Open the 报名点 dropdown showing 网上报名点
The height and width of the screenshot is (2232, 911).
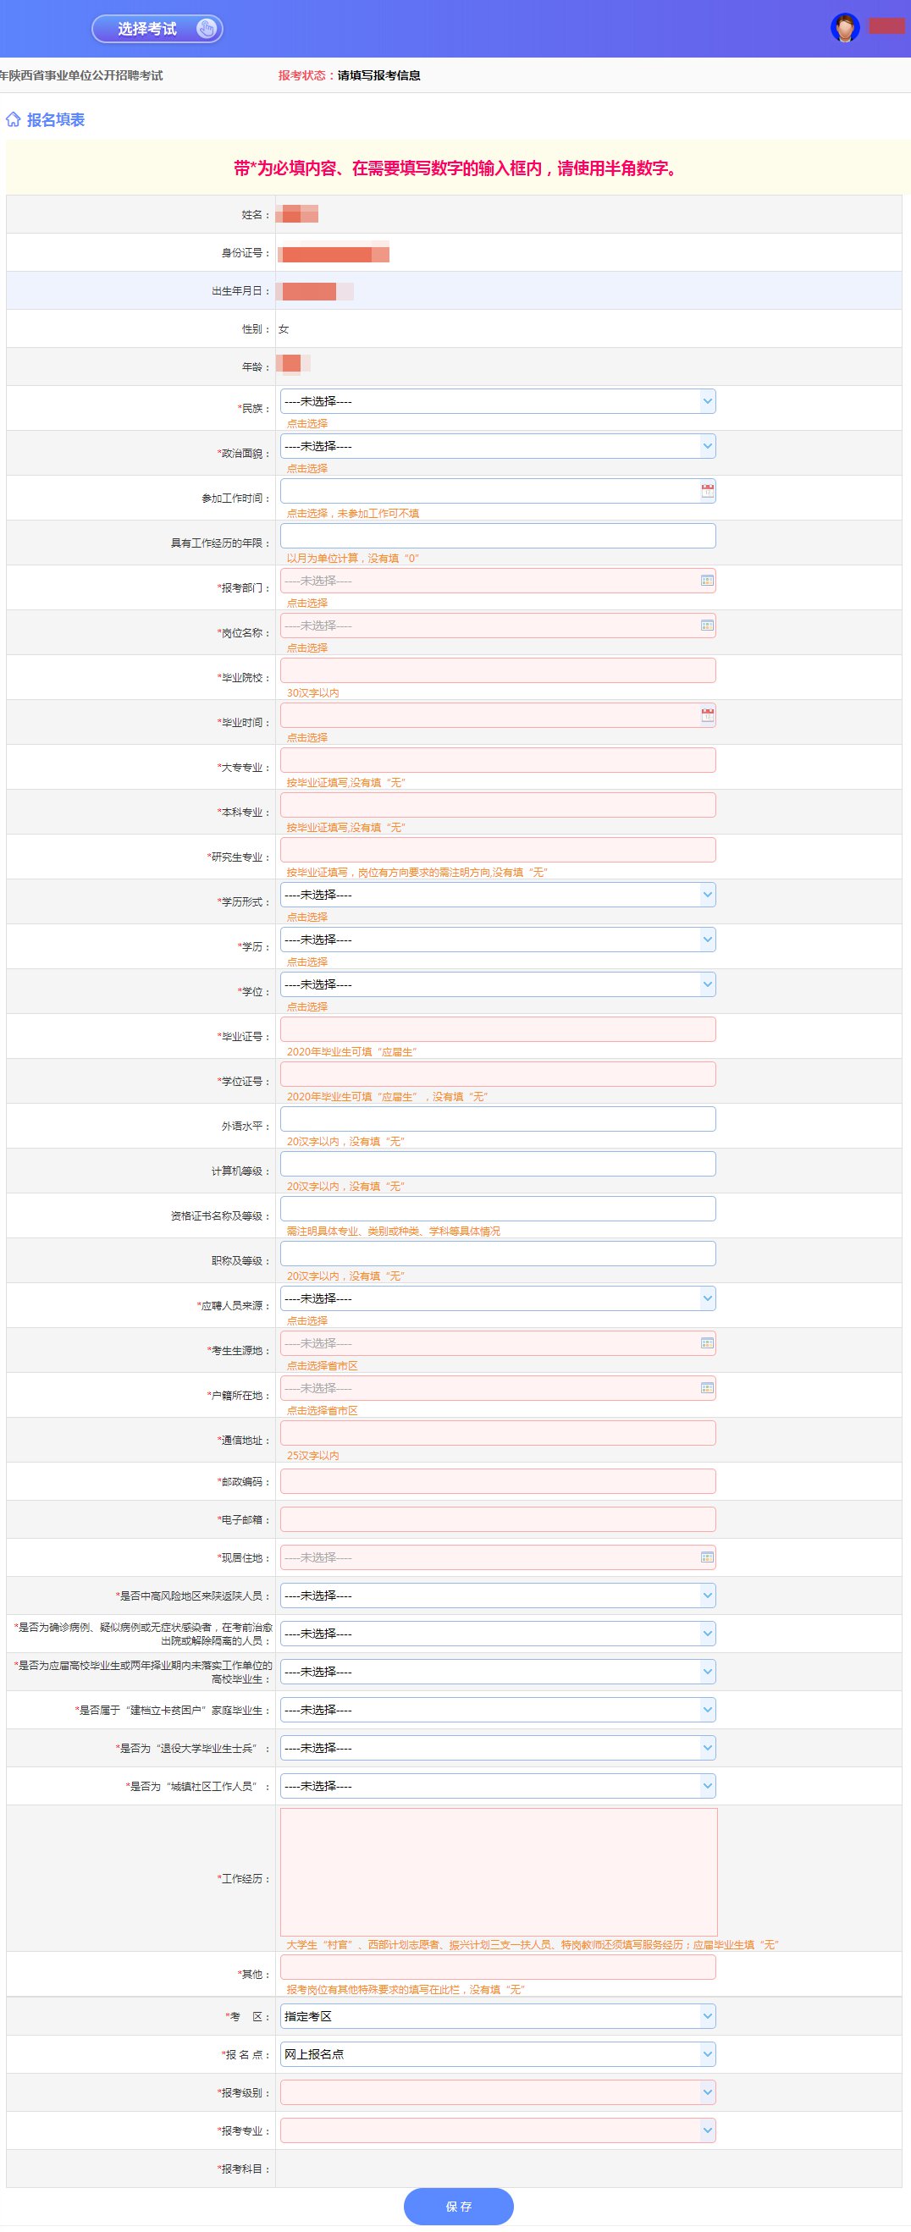[x=498, y=2054]
